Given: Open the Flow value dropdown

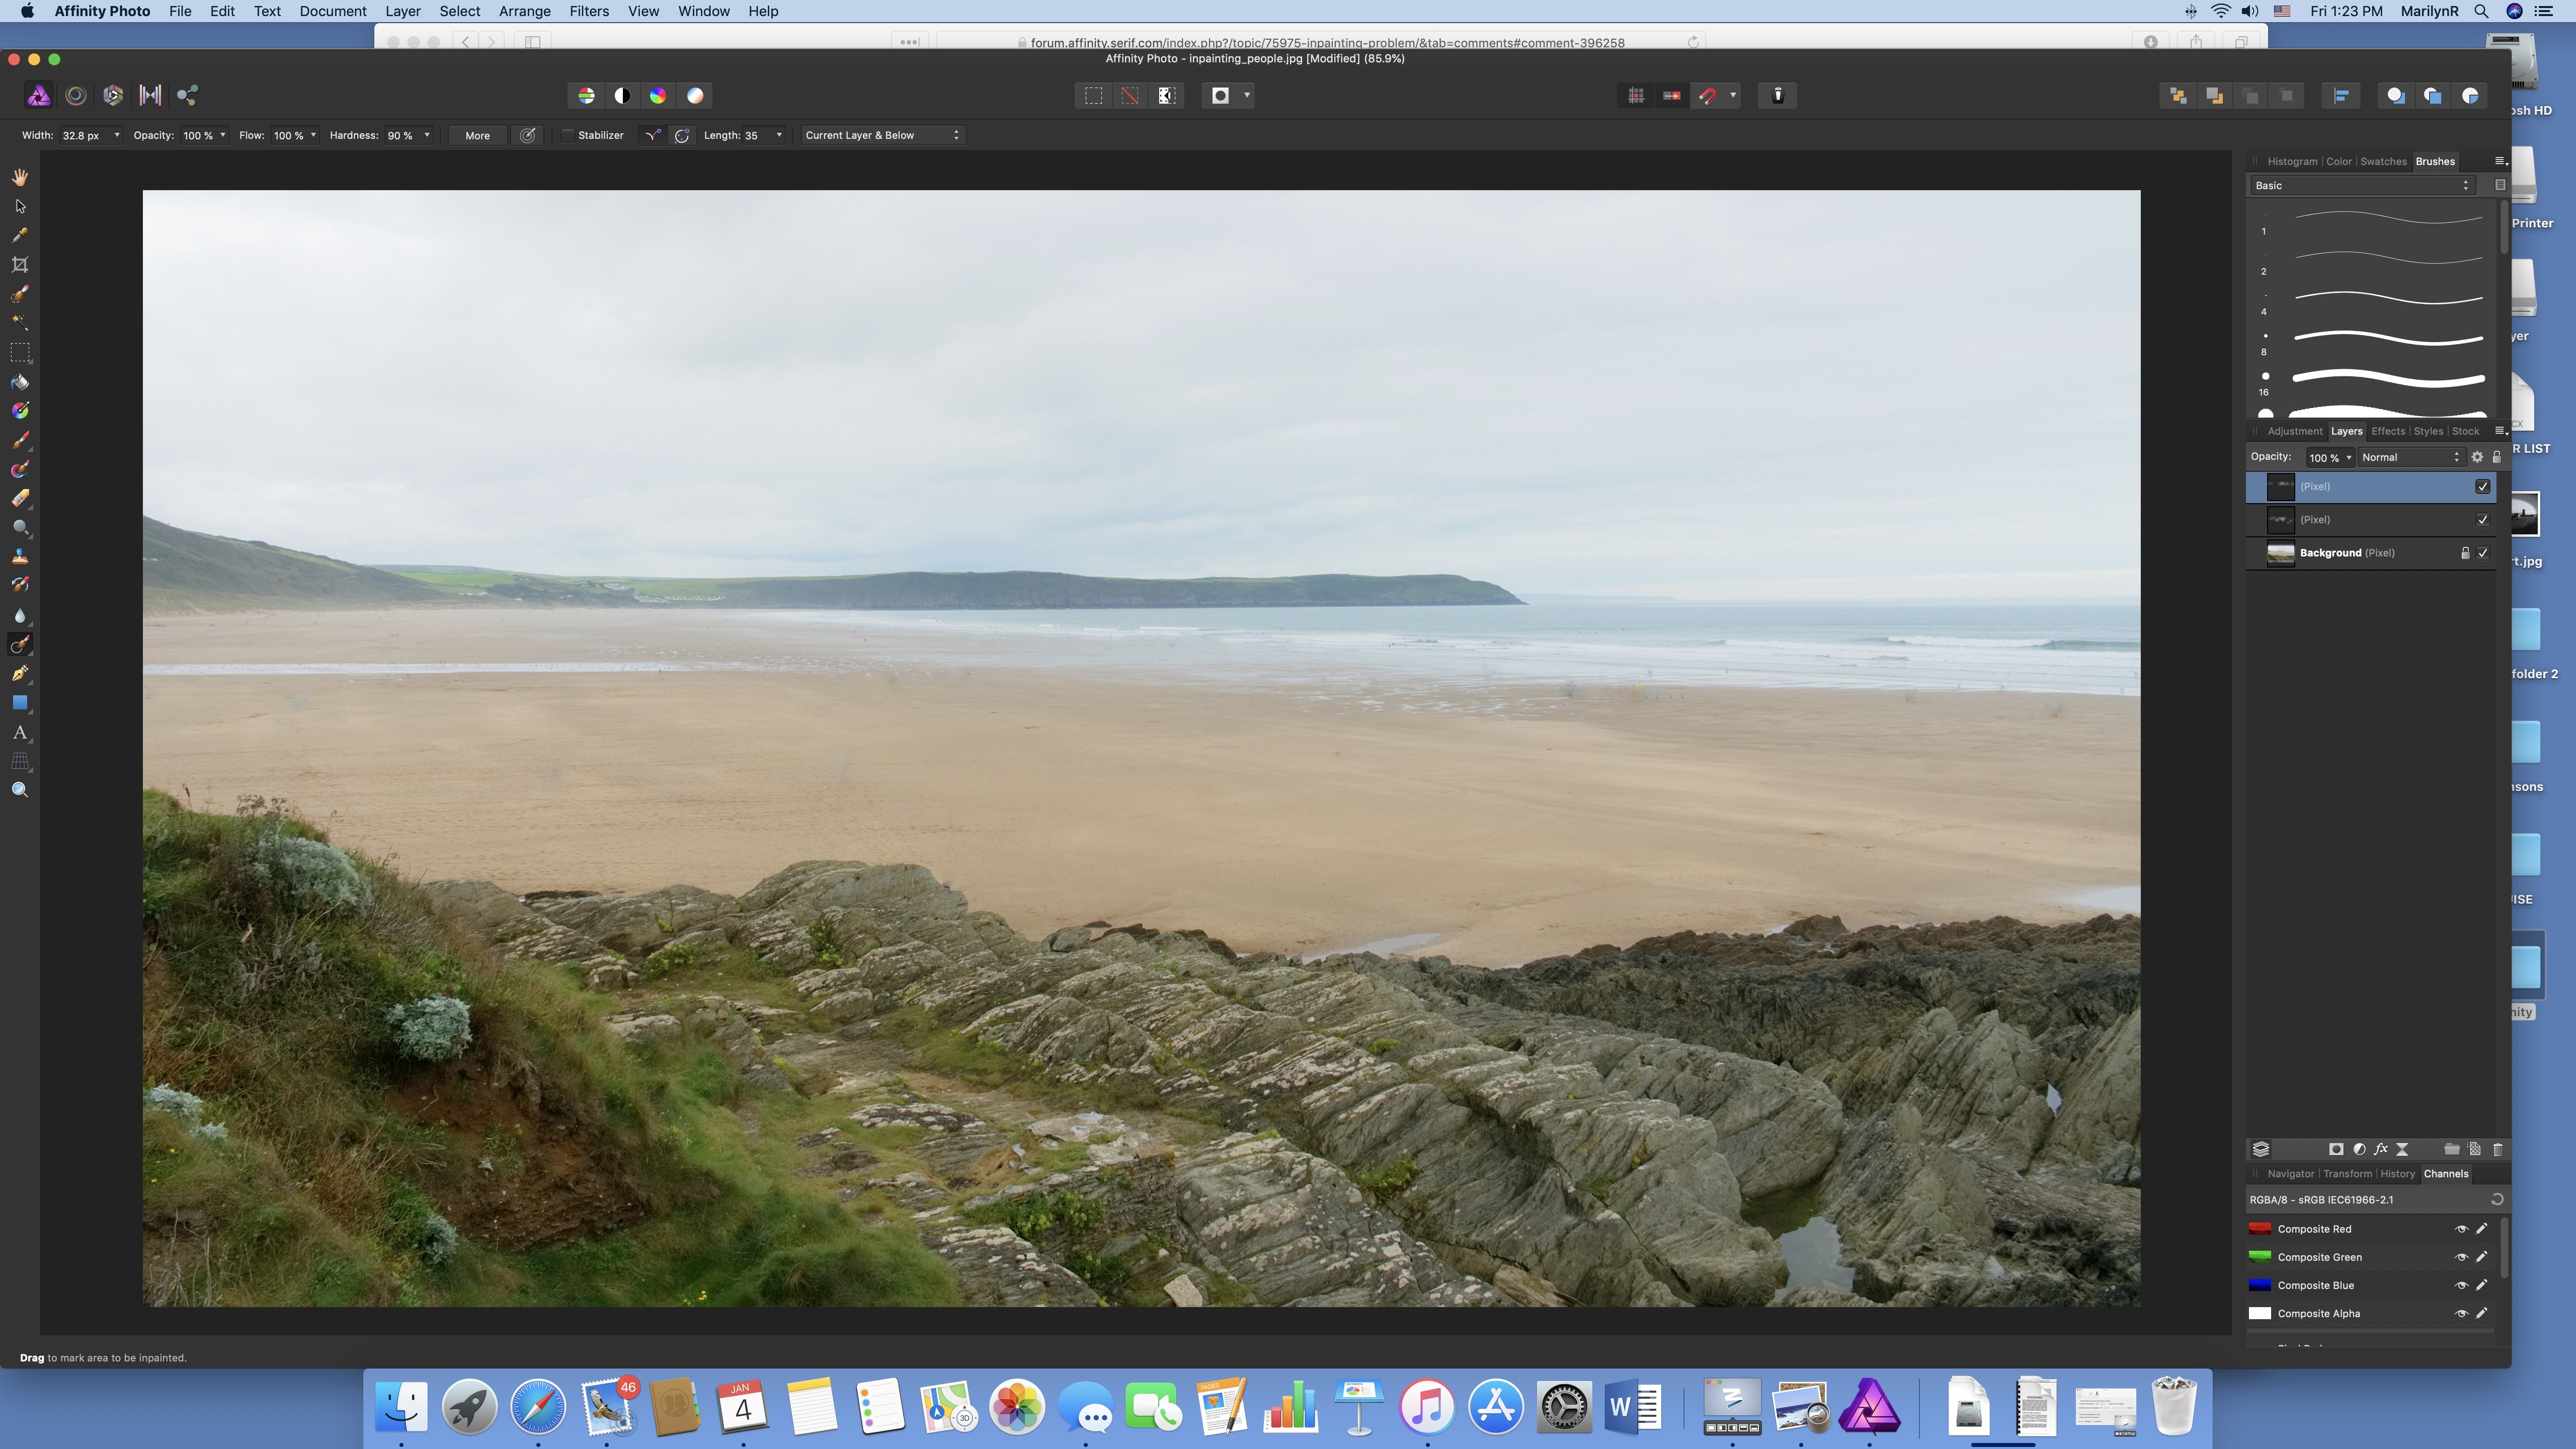Looking at the screenshot, I should 313,135.
